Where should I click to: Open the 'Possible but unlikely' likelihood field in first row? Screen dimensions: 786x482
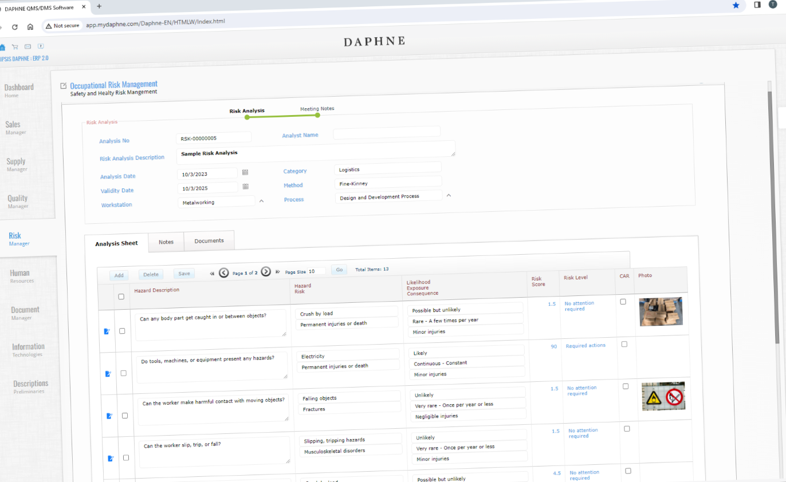point(465,309)
